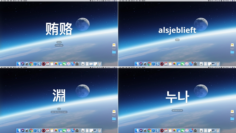Screen dimensions: 236x133
Task: Open the red eye app in 贿赂 screen dock
Action: tap(44, 64)
